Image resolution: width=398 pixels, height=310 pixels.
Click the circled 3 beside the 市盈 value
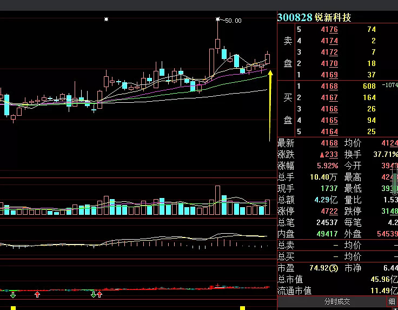click(x=335, y=268)
